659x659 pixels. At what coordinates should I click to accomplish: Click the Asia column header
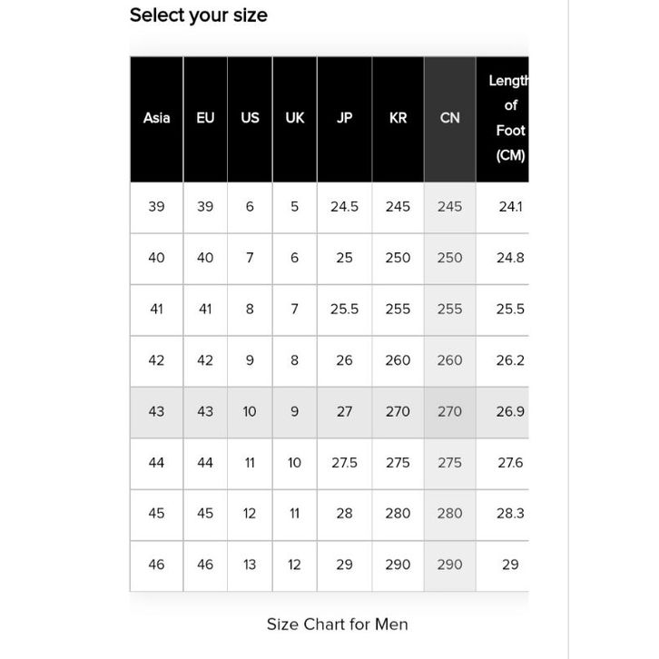tap(156, 118)
